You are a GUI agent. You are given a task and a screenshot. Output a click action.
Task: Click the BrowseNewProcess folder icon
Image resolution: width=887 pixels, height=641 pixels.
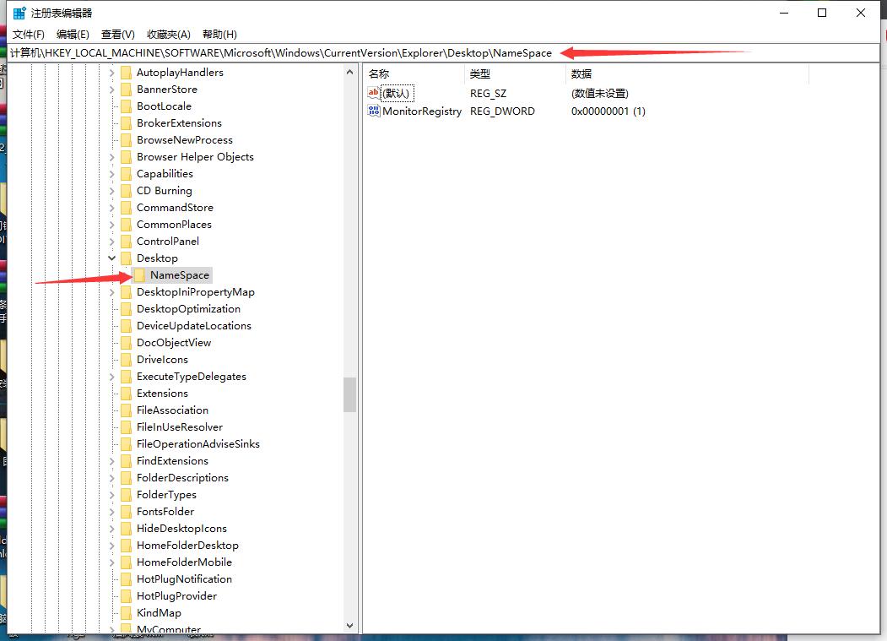click(x=126, y=140)
